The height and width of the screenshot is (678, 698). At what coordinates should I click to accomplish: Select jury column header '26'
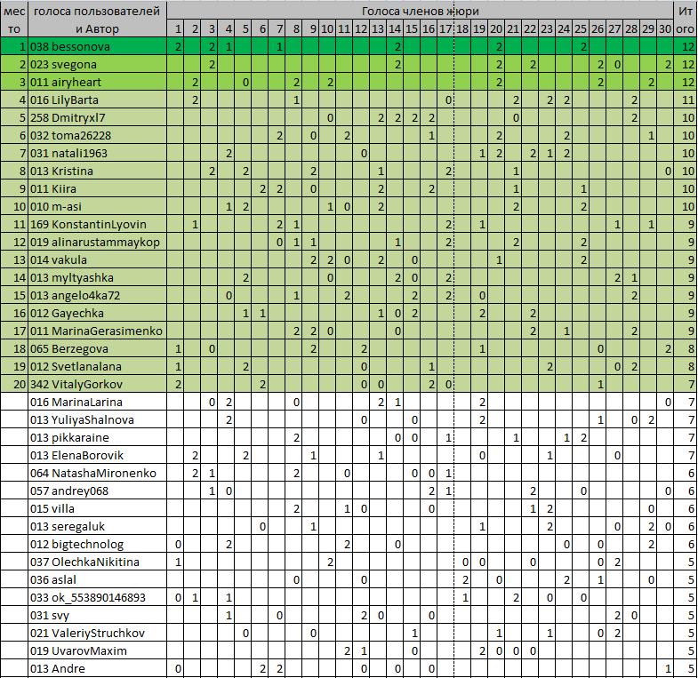[x=598, y=29]
